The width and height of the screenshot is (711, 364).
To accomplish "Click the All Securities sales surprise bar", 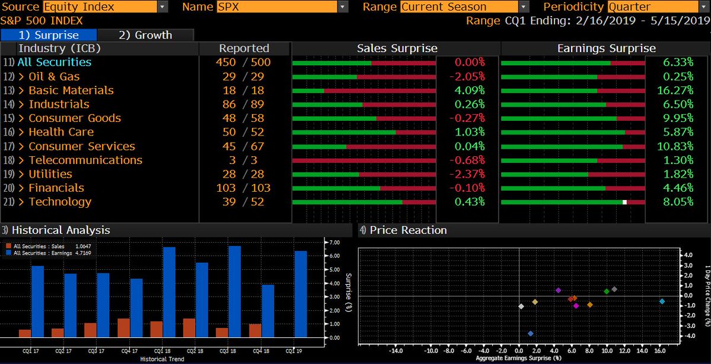I will click(364, 63).
